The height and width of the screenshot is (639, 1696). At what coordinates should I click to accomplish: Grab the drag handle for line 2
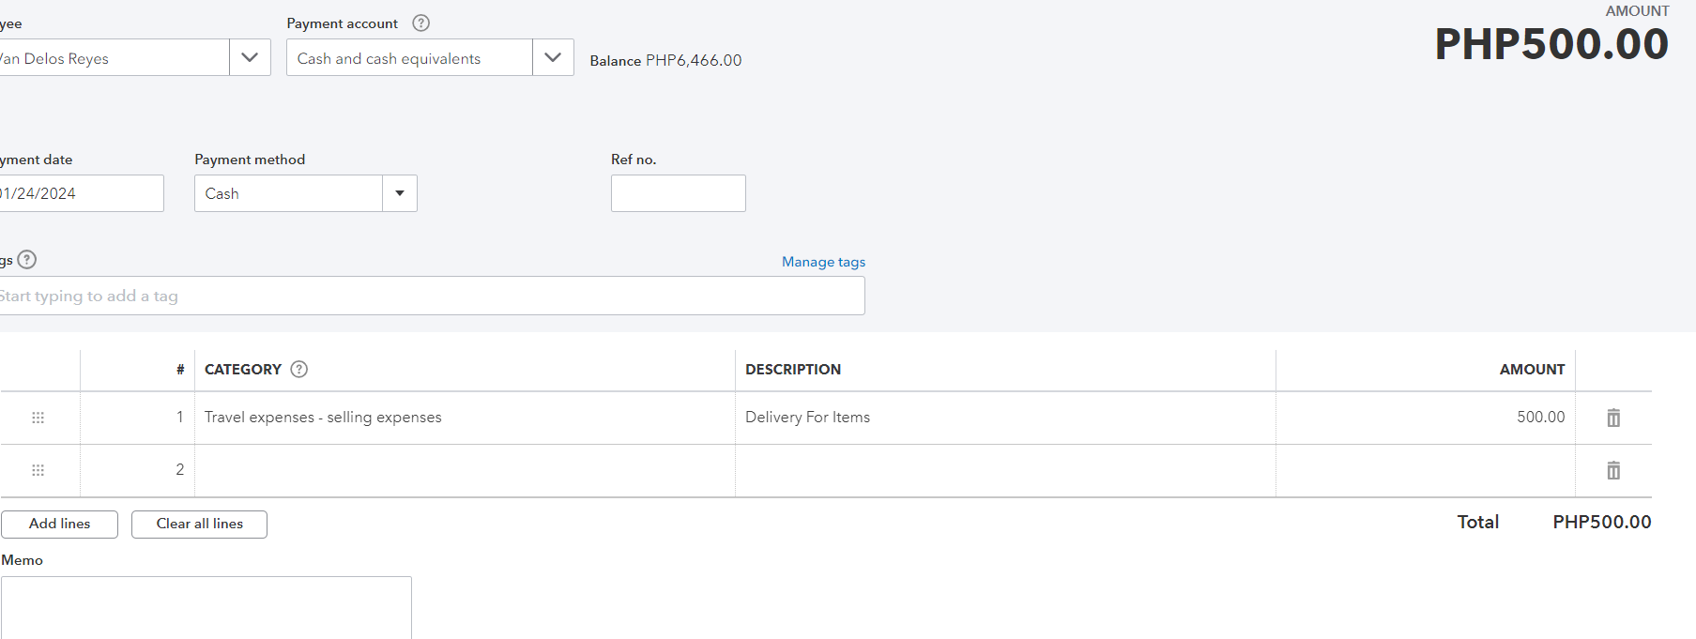38,470
